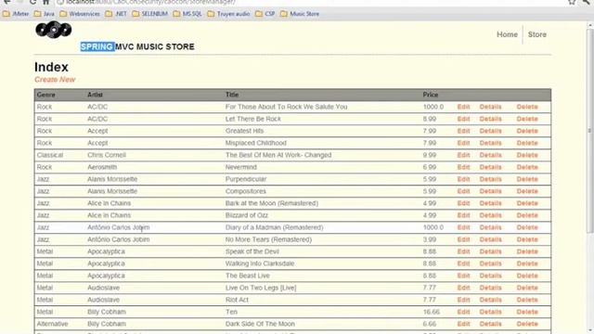Open the JMeter bookmark folder
Screen dimensions: 594x334
pos(16,14)
